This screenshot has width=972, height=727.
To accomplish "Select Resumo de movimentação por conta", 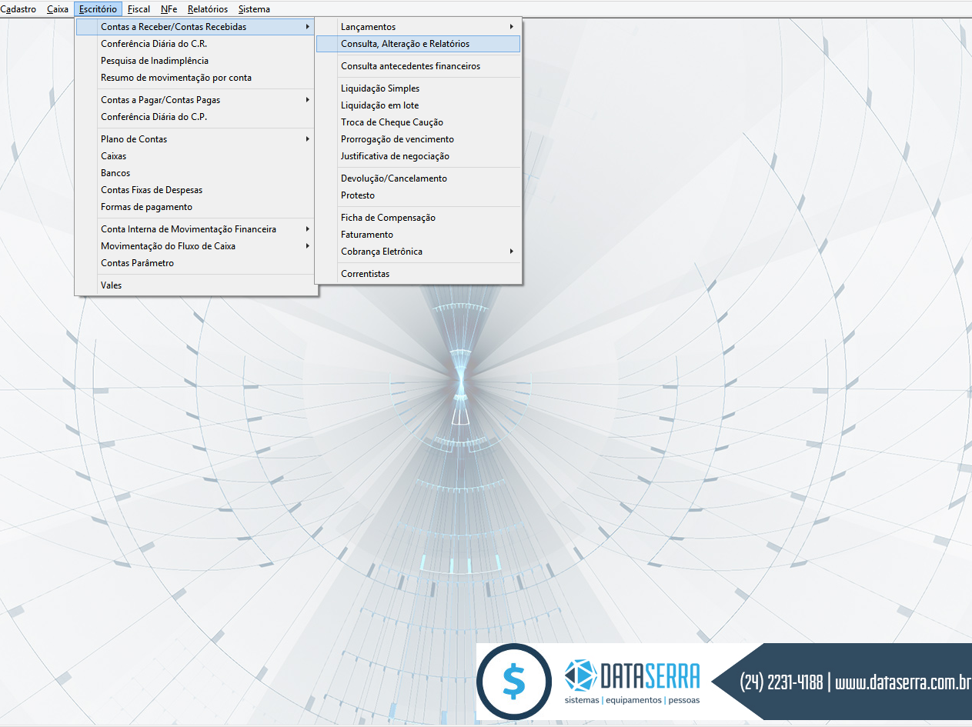I will (x=196, y=78).
